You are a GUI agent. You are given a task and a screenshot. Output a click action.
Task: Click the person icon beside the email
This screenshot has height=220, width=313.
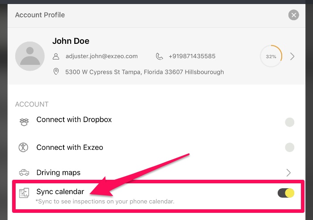click(x=56, y=56)
